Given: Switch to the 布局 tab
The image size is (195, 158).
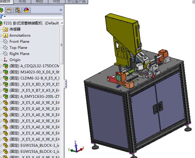Looking at the screenshot, I should [22, 2].
